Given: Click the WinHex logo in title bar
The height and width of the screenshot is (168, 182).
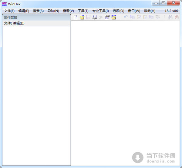Looking at the screenshot, I should pos(5,4).
